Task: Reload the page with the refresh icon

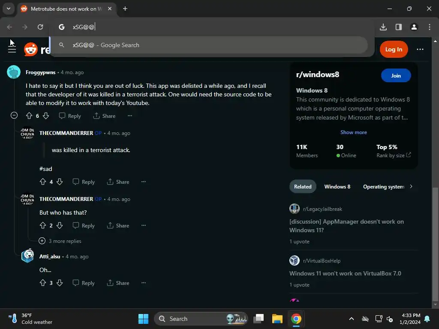Action: tap(40, 27)
